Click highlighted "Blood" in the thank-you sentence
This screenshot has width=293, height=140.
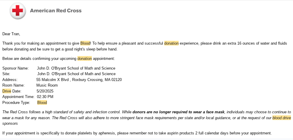[x=85, y=43]
